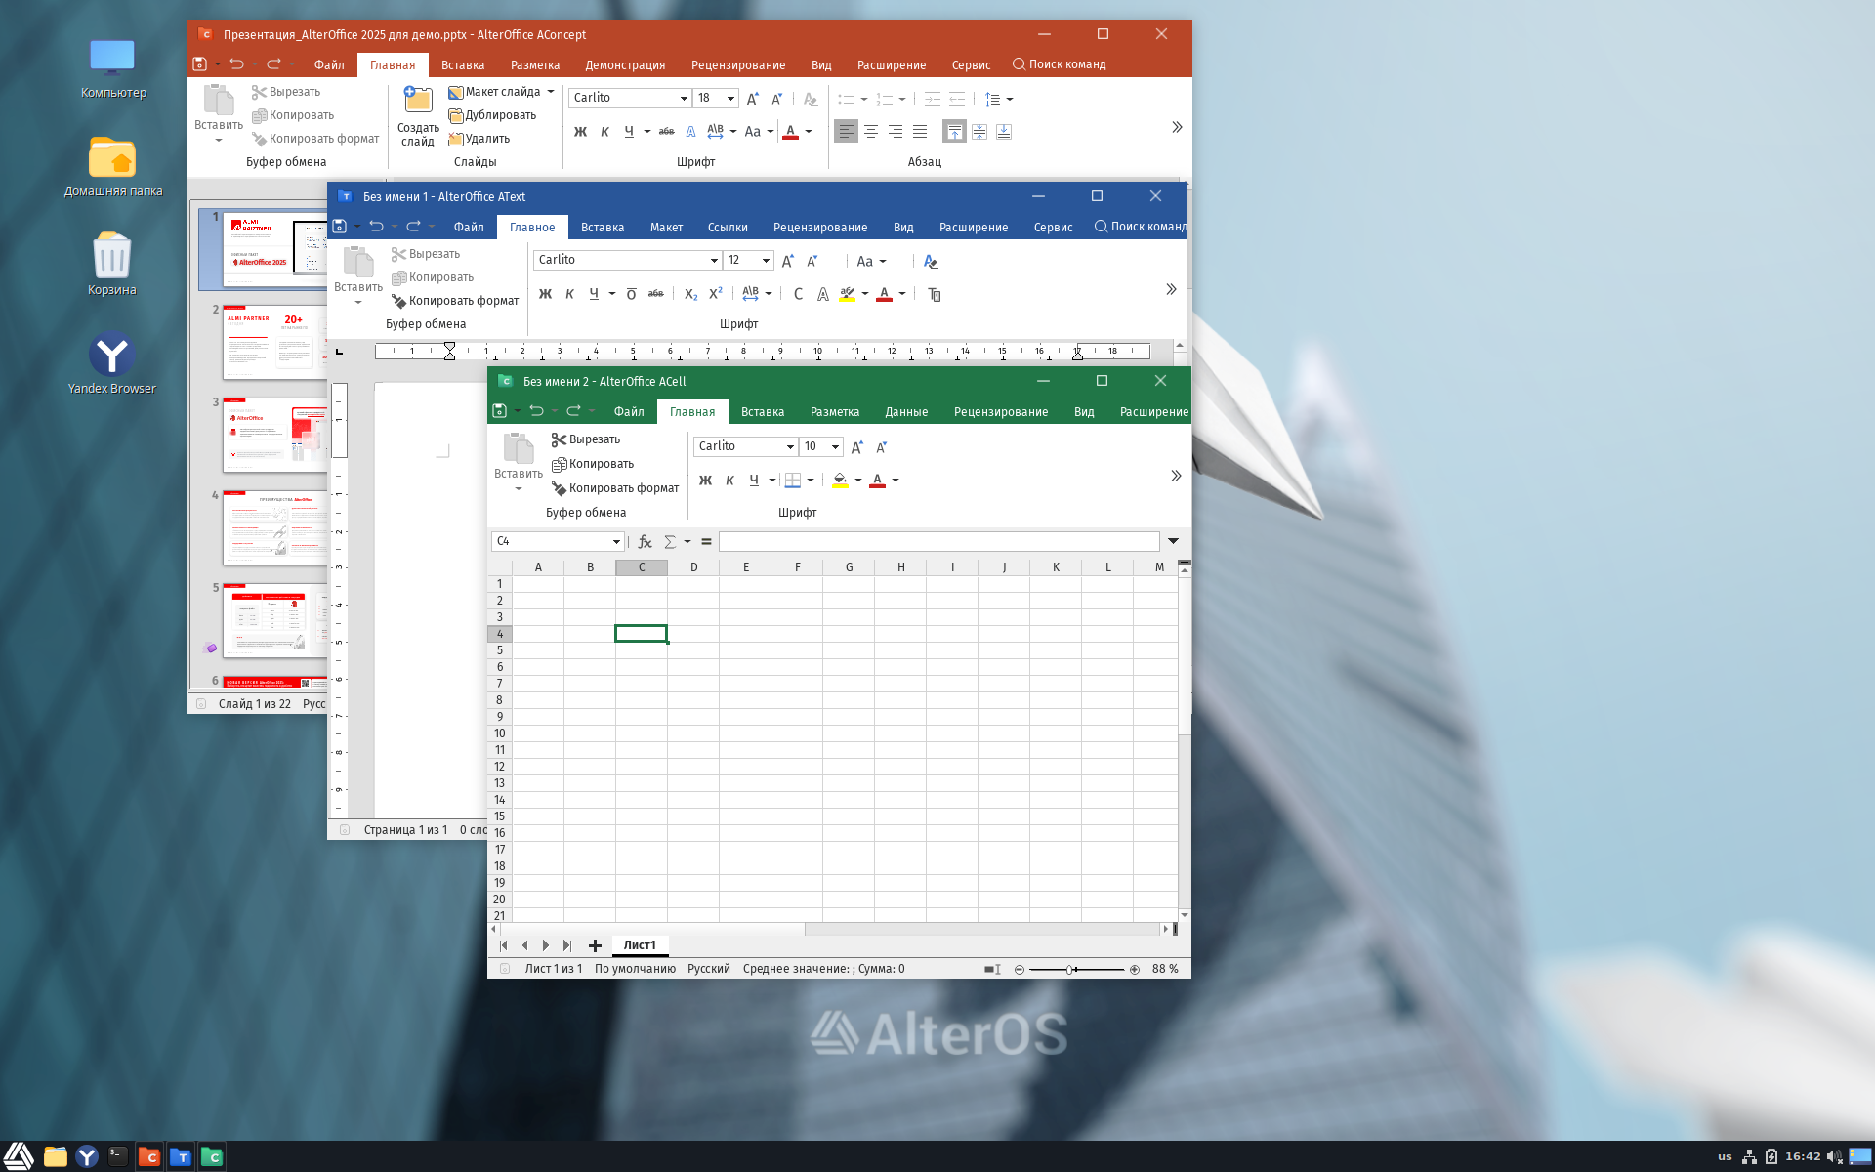Screen dimensions: 1875x1172
Task: Click the formula input field in ACell
Action: click(938, 541)
